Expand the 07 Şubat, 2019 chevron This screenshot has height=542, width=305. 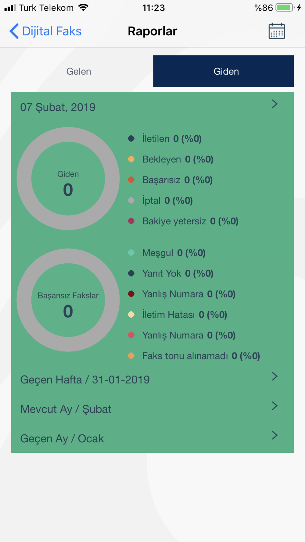click(274, 104)
